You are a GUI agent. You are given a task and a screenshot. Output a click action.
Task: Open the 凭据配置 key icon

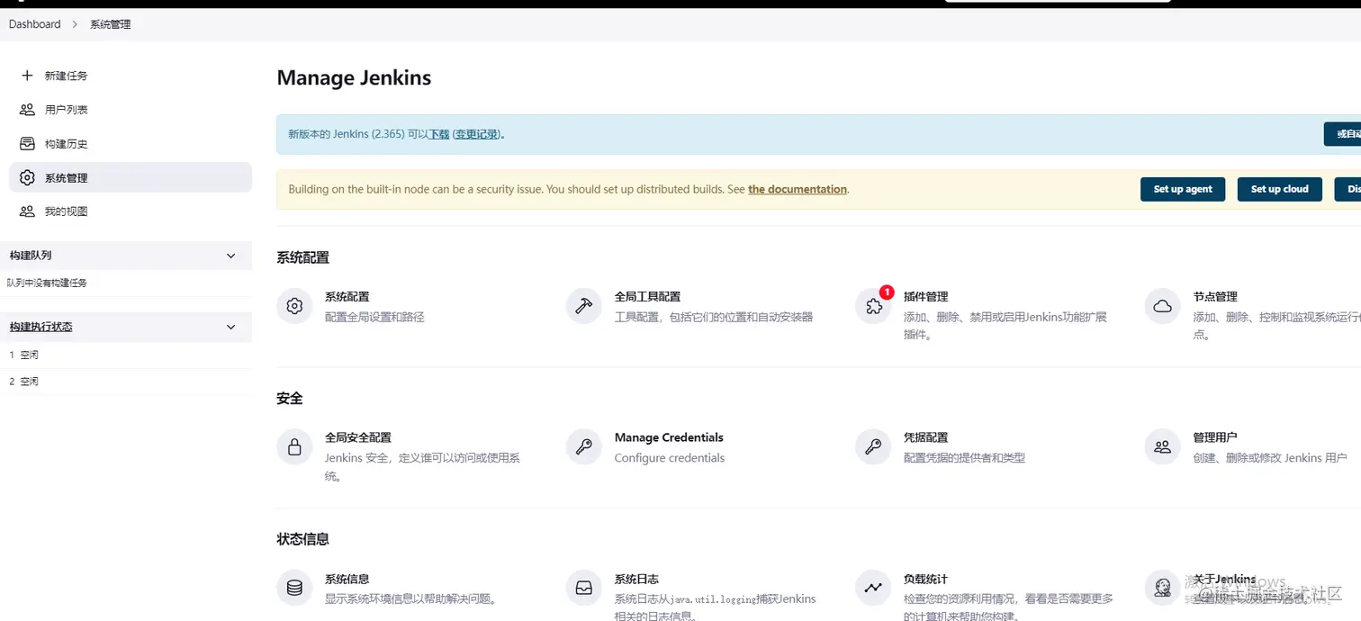click(873, 446)
